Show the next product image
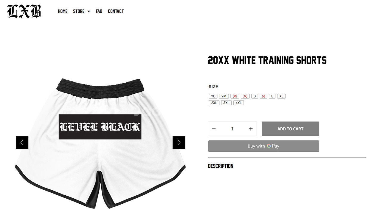The image size is (372, 223). click(x=179, y=142)
